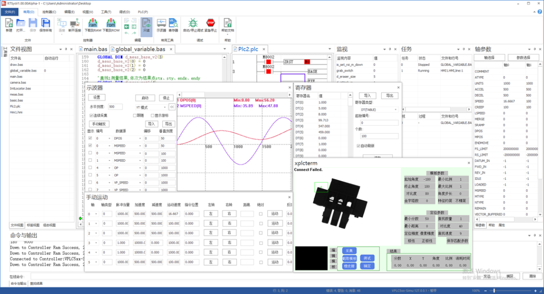The width and height of the screenshot is (544, 294).
Task: Click the help question mark icon at top right
Action: [x=540, y=12]
